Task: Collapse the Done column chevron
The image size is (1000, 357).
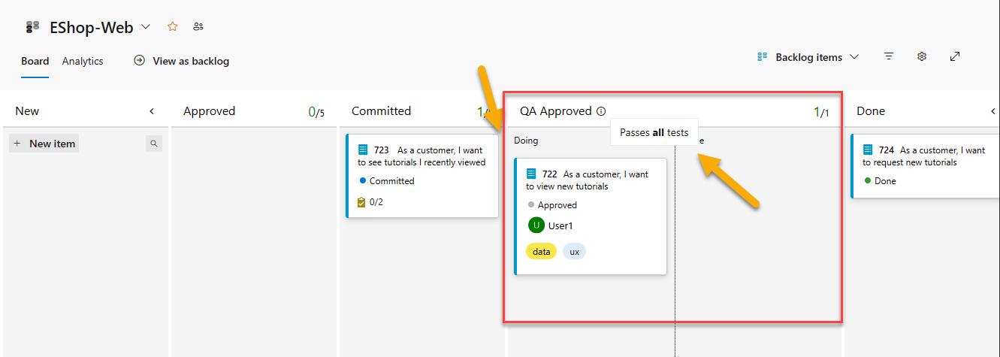Action: point(993,111)
